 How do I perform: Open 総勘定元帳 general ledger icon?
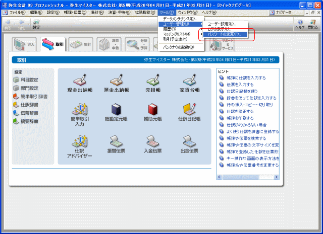(x=116, y=112)
